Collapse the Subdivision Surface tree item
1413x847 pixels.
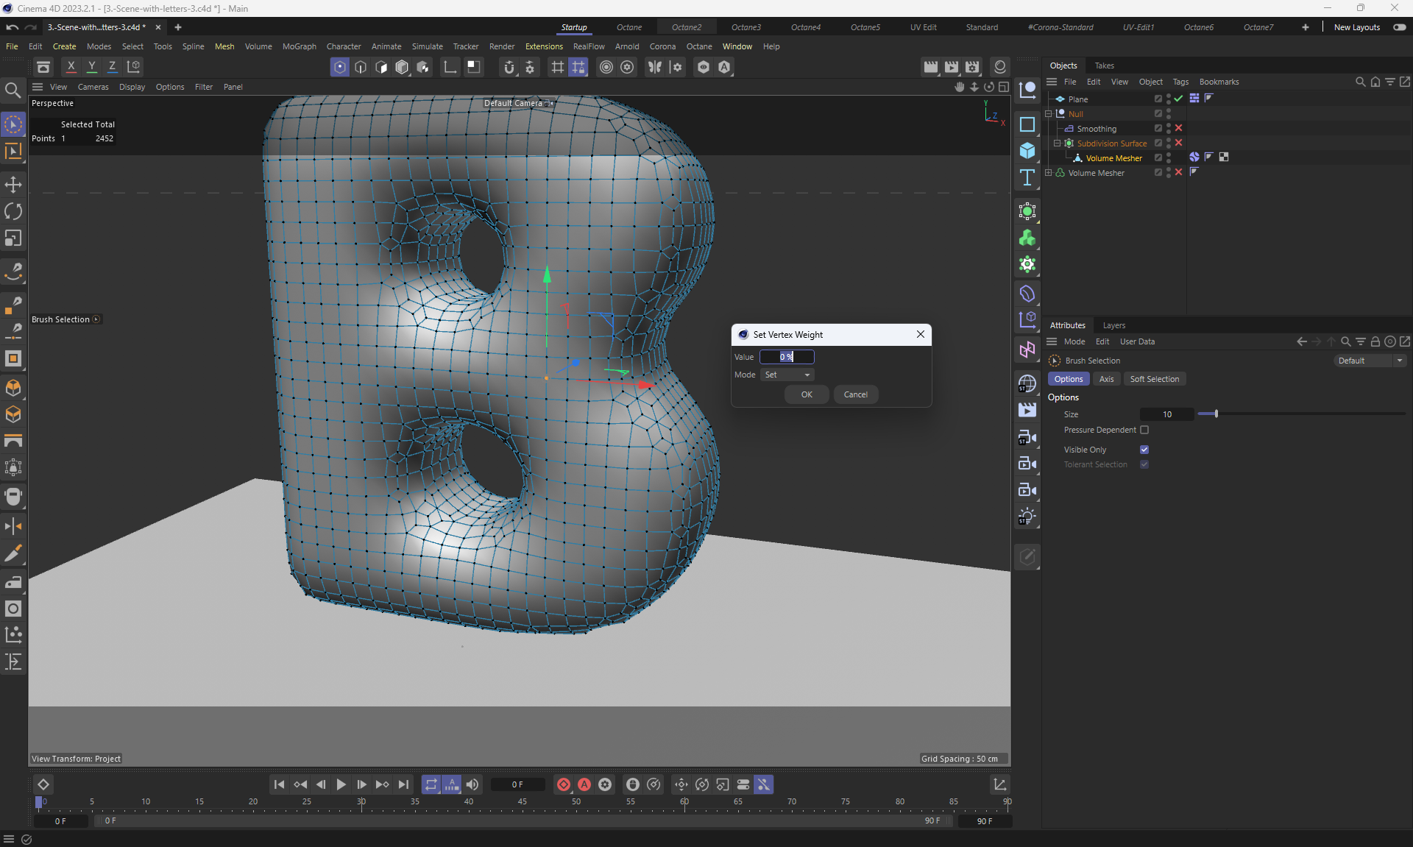(1058, 143)
